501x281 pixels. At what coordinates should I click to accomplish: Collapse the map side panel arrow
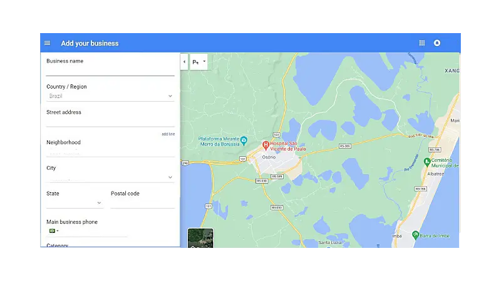click(184, 62)
